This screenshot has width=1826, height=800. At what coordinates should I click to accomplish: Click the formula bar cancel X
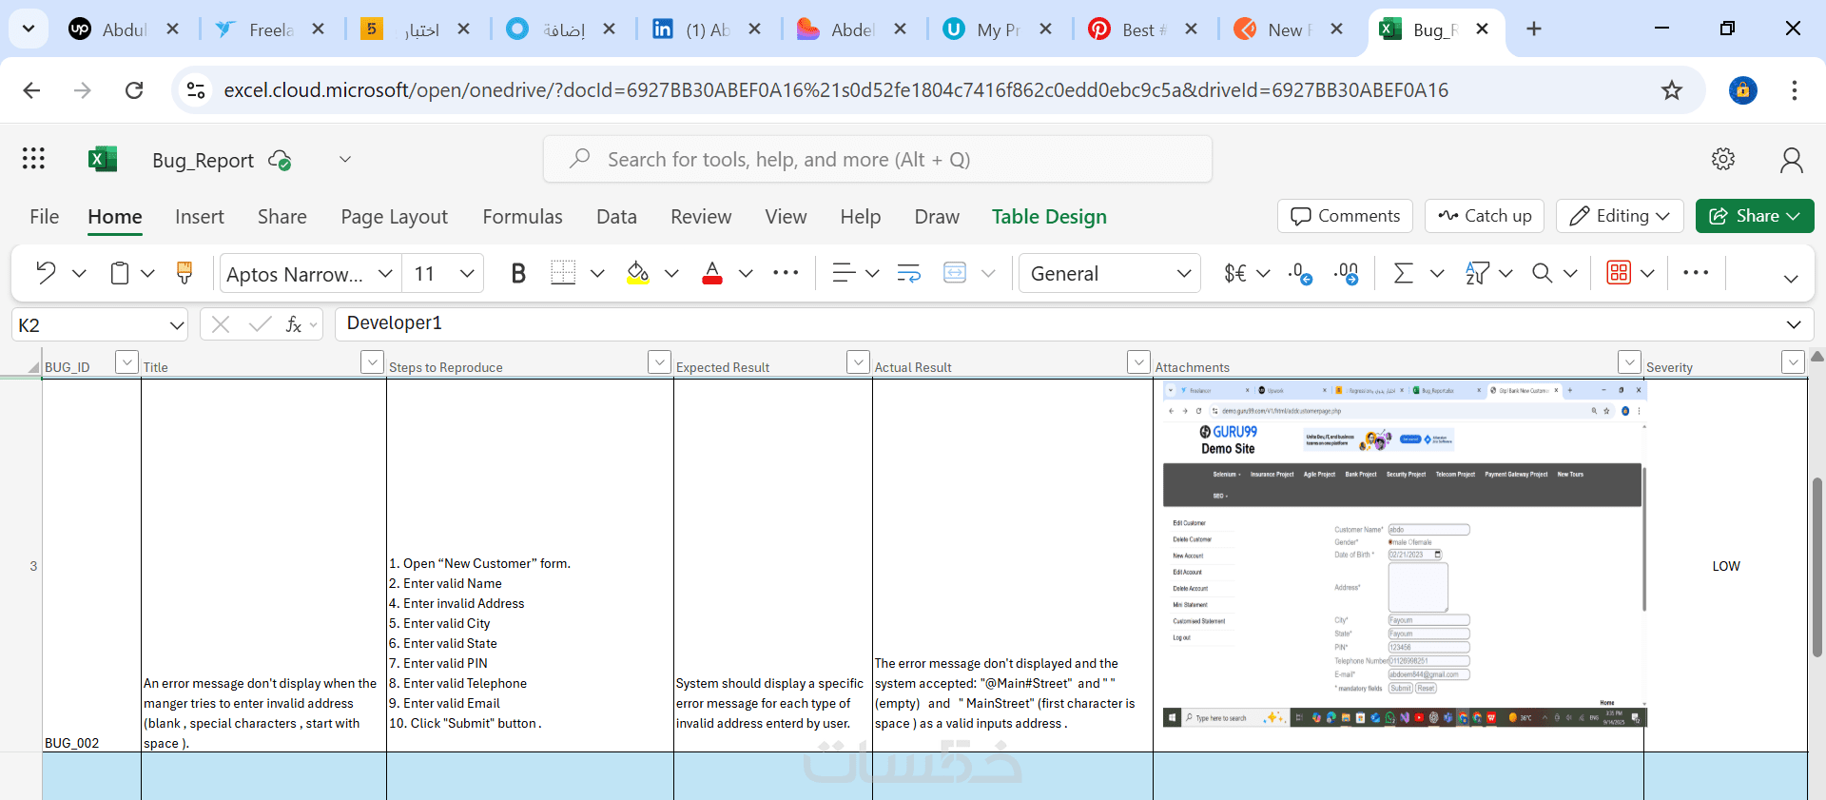click(x=221, y=324)
